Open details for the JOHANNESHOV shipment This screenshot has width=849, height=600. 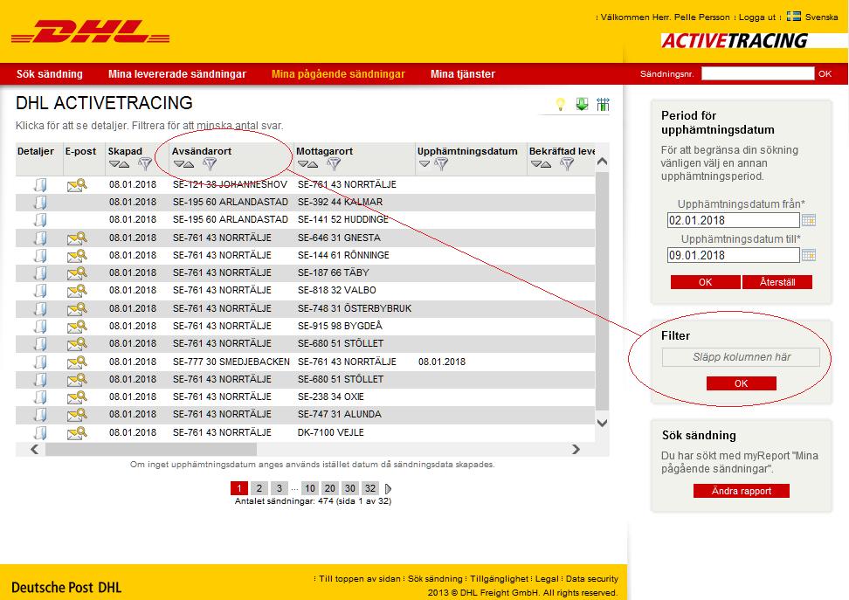coord(40,185)
